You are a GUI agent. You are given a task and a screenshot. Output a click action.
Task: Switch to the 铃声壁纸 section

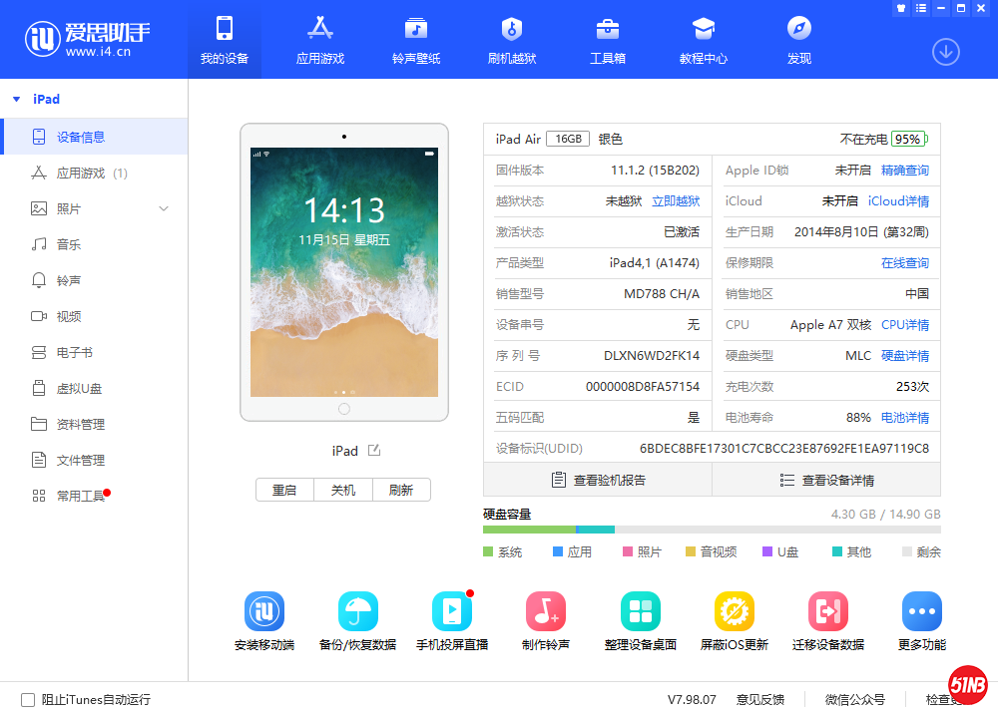coord(416,39)
